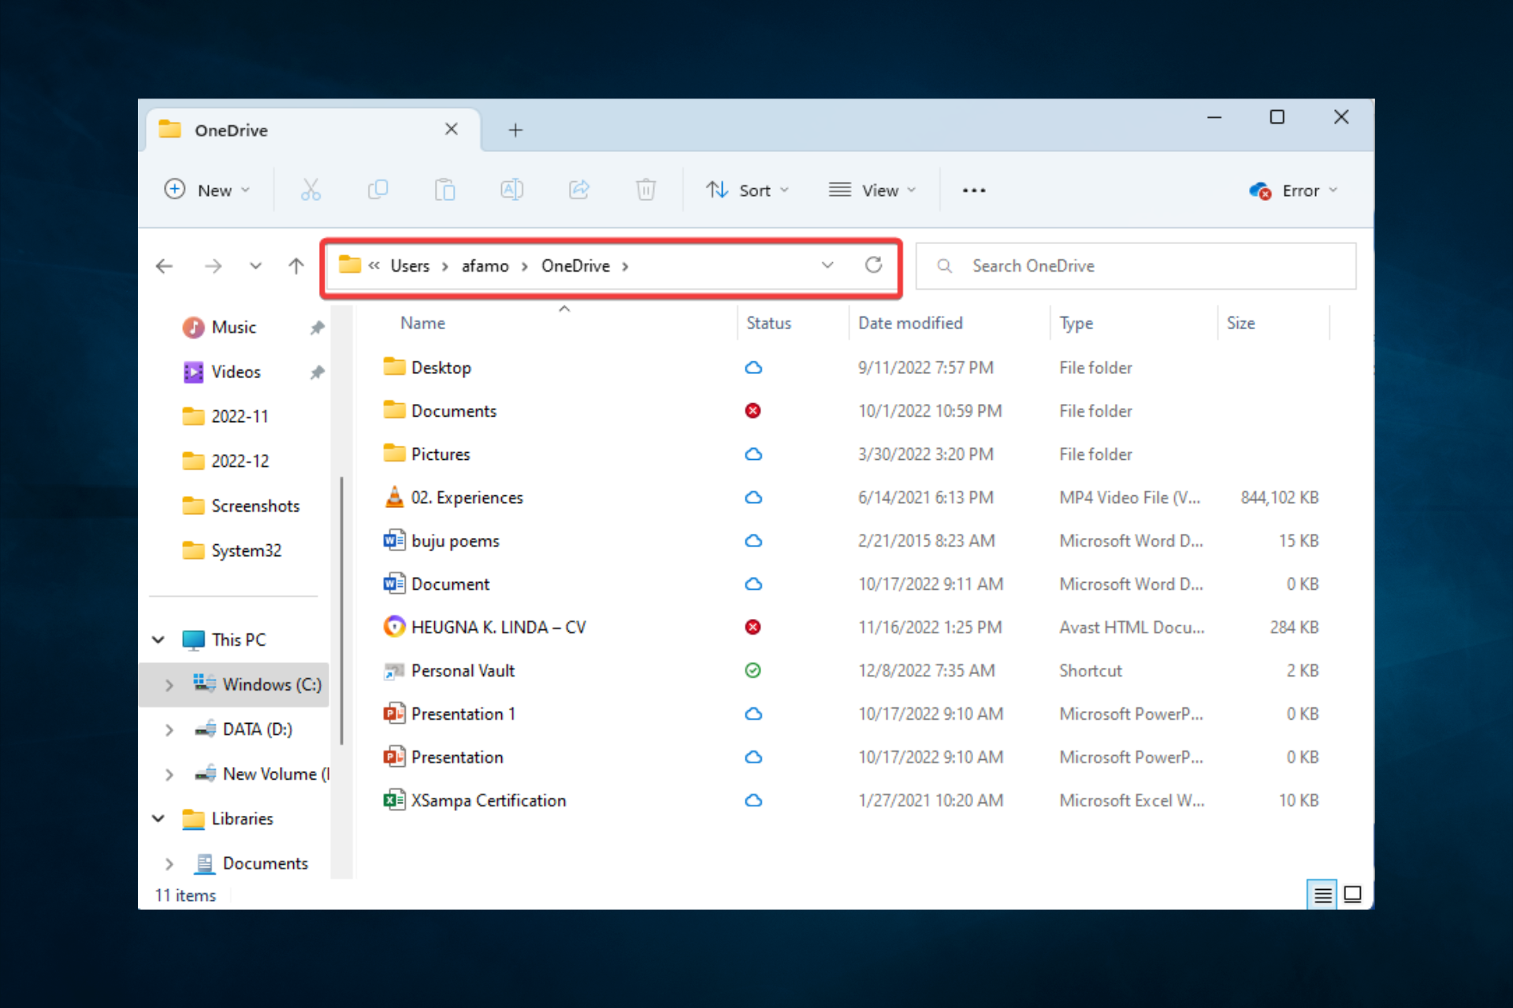
Task: Click Excel icon of XSampa Certification
Action: coord(394,800)
